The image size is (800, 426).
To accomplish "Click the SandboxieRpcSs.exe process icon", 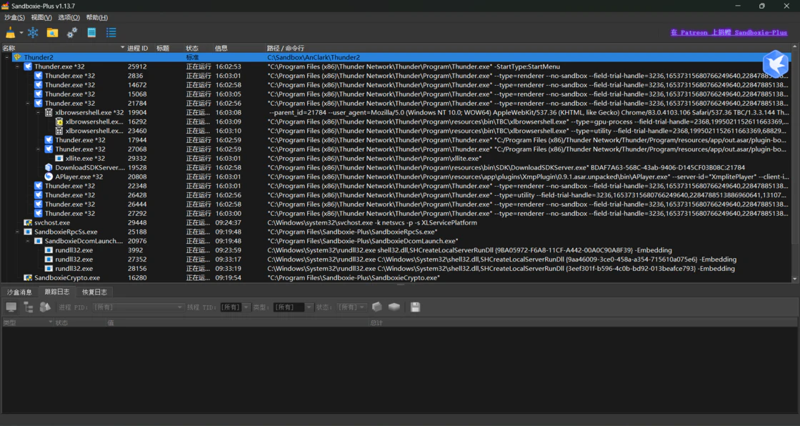I will [28, 232].
